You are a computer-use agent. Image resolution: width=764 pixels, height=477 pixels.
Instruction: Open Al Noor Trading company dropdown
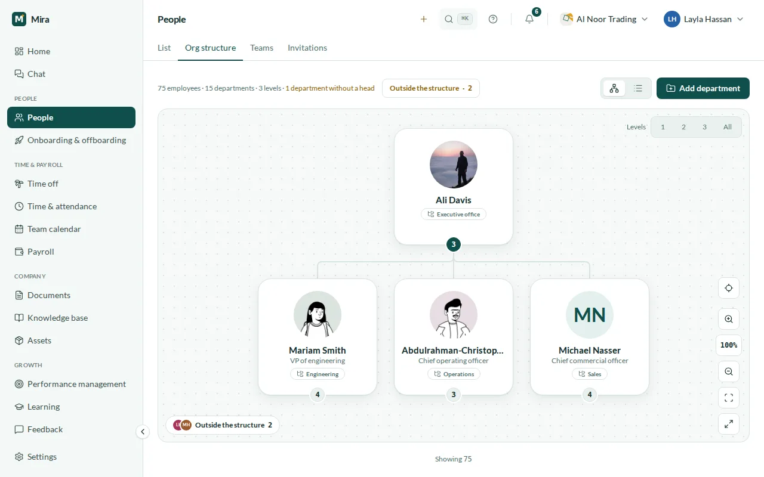604,19
